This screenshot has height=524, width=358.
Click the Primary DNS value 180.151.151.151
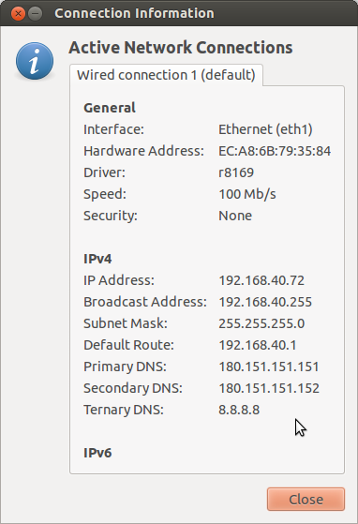point(269,367)
